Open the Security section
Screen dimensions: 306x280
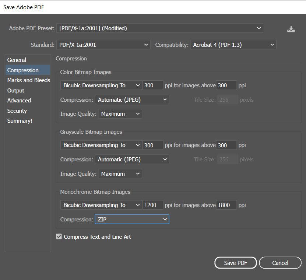[x=28, y=111]
